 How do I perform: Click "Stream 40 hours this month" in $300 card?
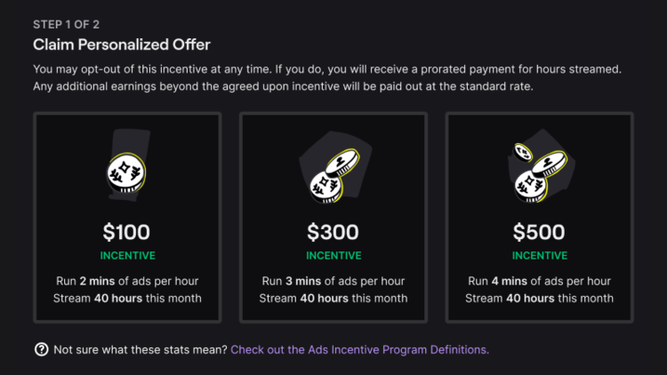pos(333,298)
